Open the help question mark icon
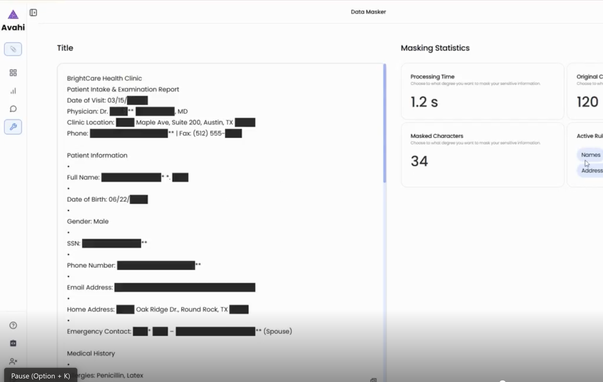 [13, 325]
